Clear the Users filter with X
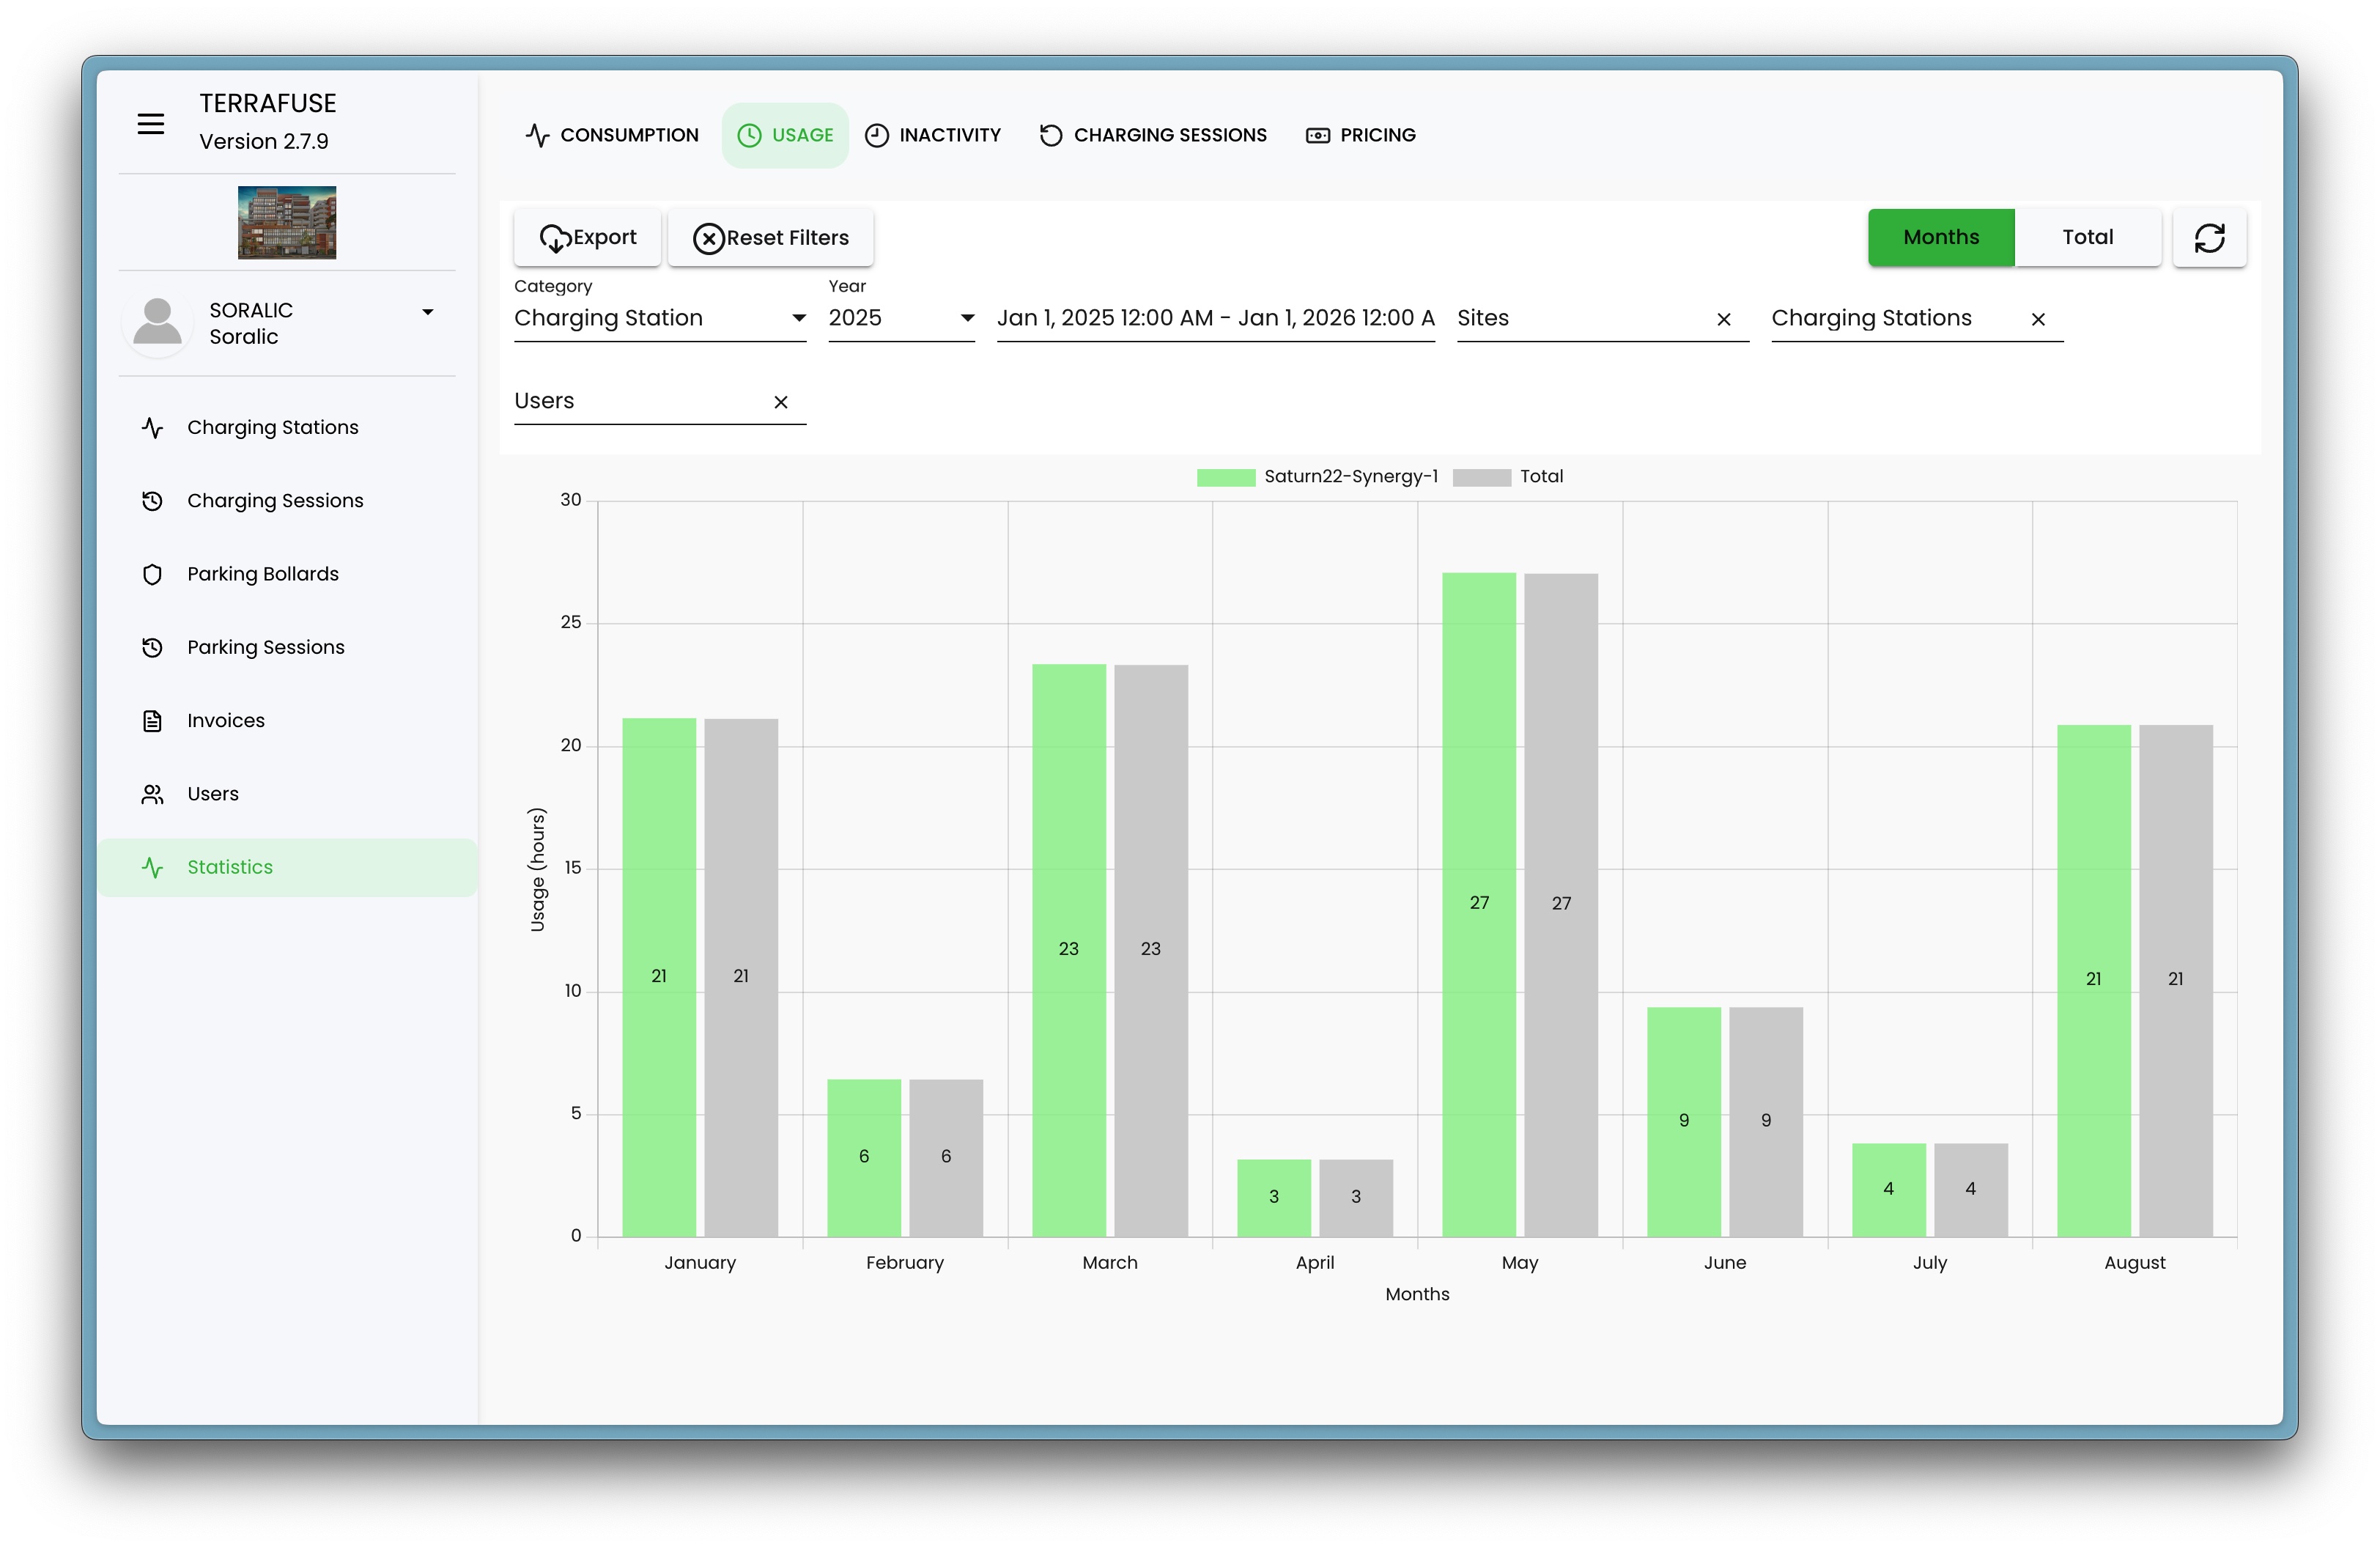This screenshot has height=1548, width=2380. 780,402
